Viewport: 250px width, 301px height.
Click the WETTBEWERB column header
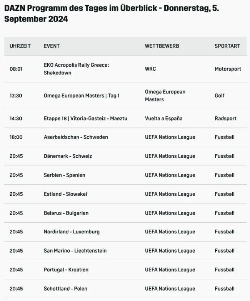tap(162, 46)
